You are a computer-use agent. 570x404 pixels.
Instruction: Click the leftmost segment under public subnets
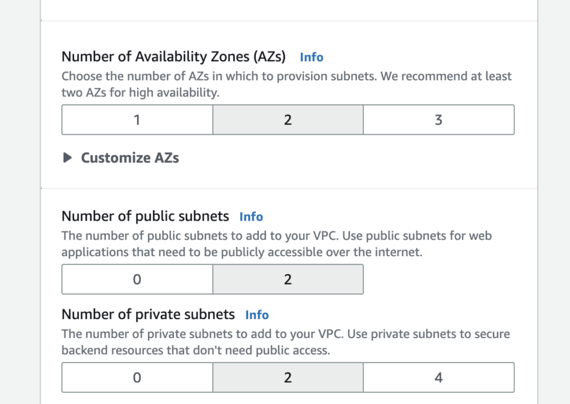pyautogui.click(x=137, y=279)
